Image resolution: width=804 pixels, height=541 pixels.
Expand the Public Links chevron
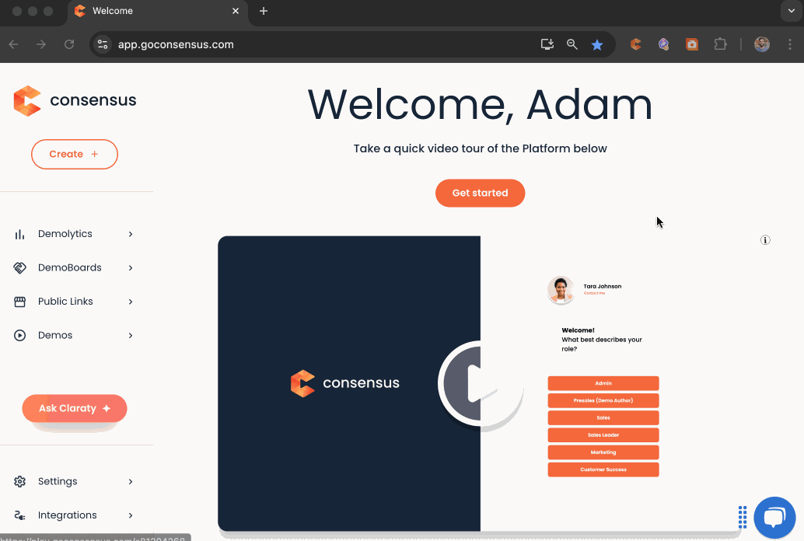click(x=131, y=302)
